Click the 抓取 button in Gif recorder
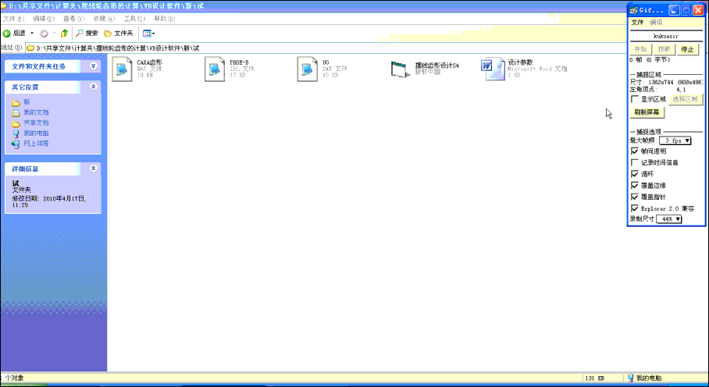This screenshot has width=709, height=387. (664, 49)
